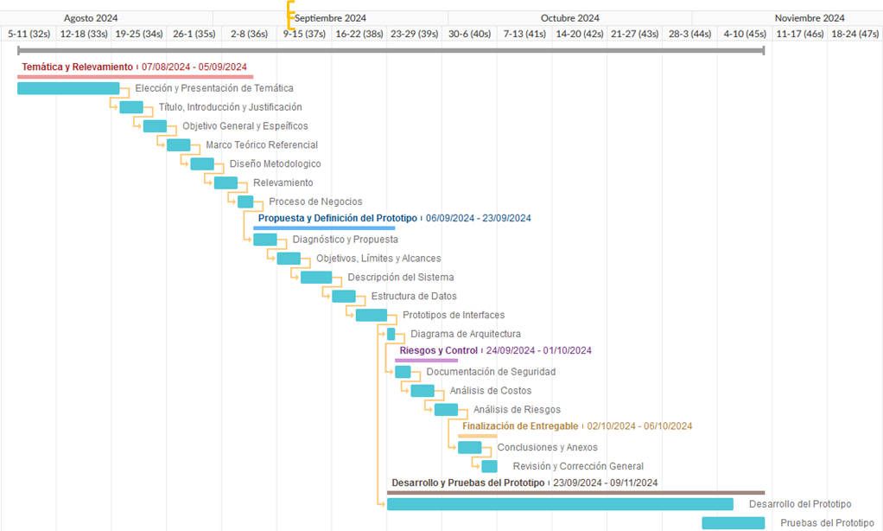Select Finalización de Entregable group label

[x=520, y=426]
